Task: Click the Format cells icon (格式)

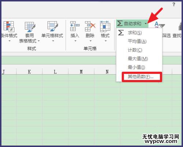Action: pos(105,26)
